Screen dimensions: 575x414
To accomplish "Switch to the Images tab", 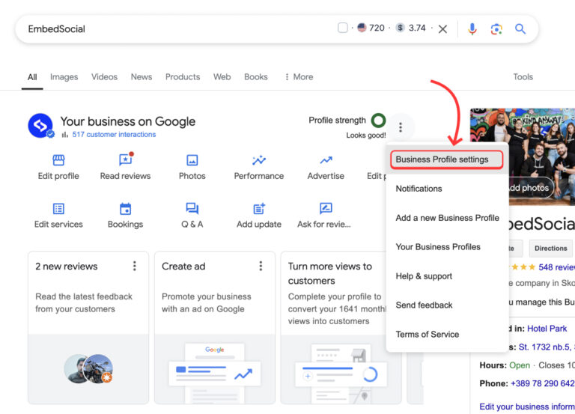I will pyautogui.click(x=64, y=77).
